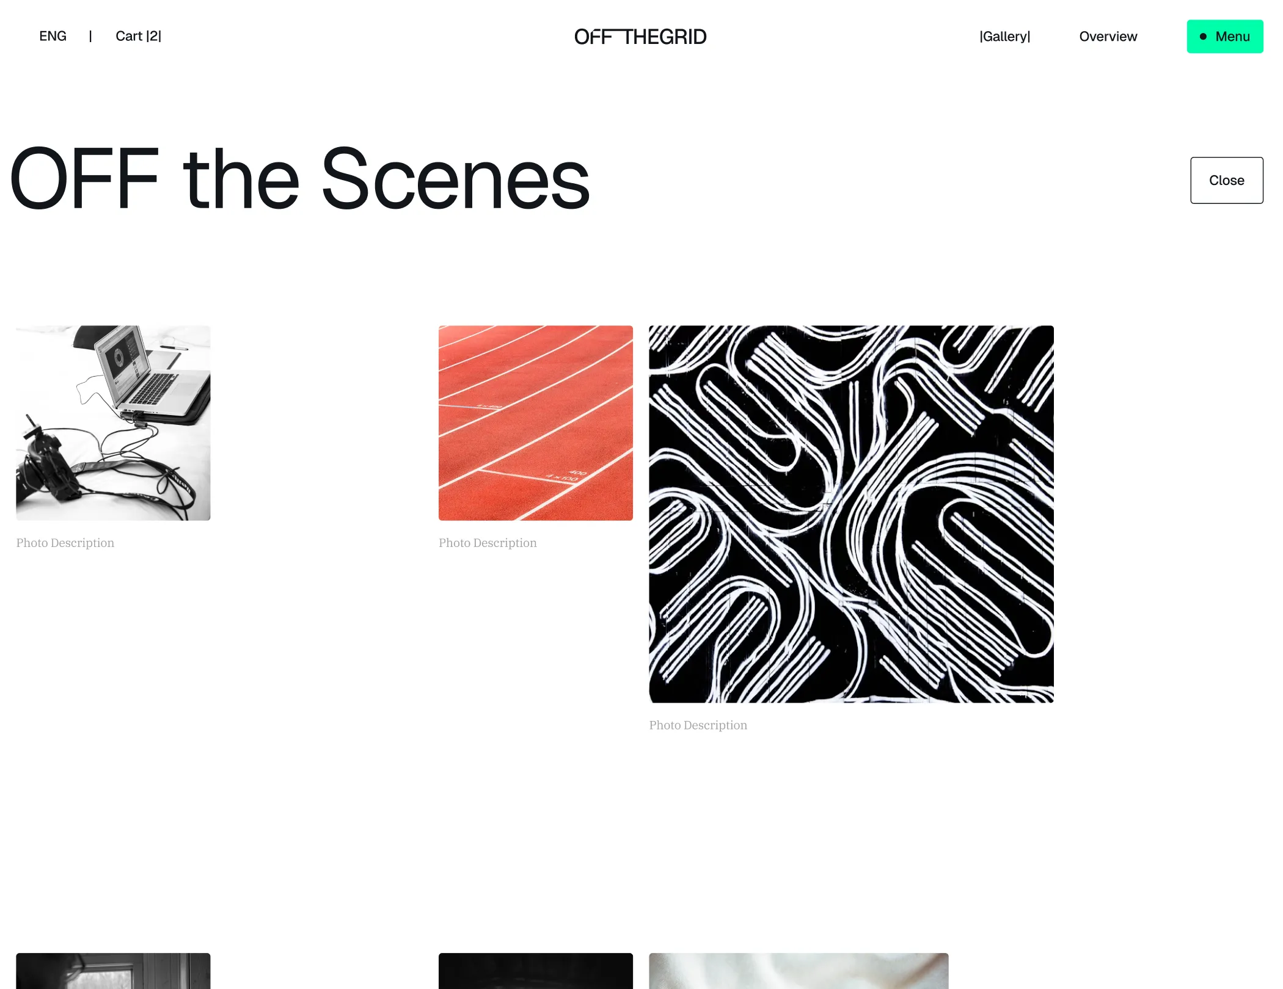Screen dimensions: 1283x989
Task: Open the laptop and camera photo
Action: pyautogui.click(x=113, y=422)
